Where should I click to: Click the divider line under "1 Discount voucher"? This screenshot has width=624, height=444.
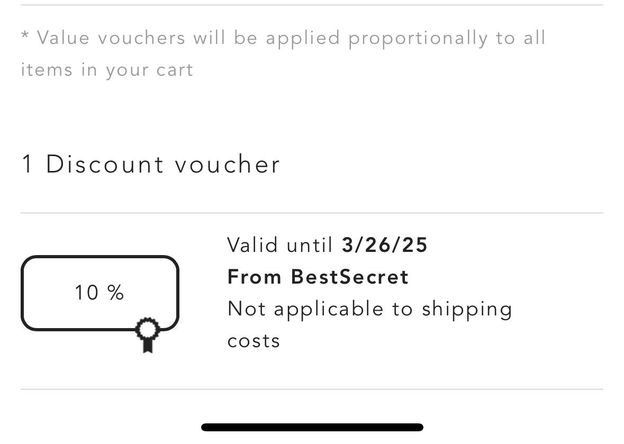(x=312, y=213)
